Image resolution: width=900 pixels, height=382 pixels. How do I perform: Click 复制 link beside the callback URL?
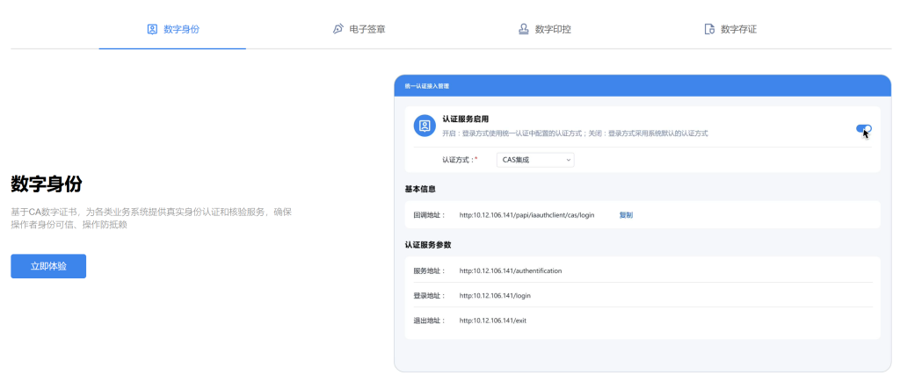(626, 214)
